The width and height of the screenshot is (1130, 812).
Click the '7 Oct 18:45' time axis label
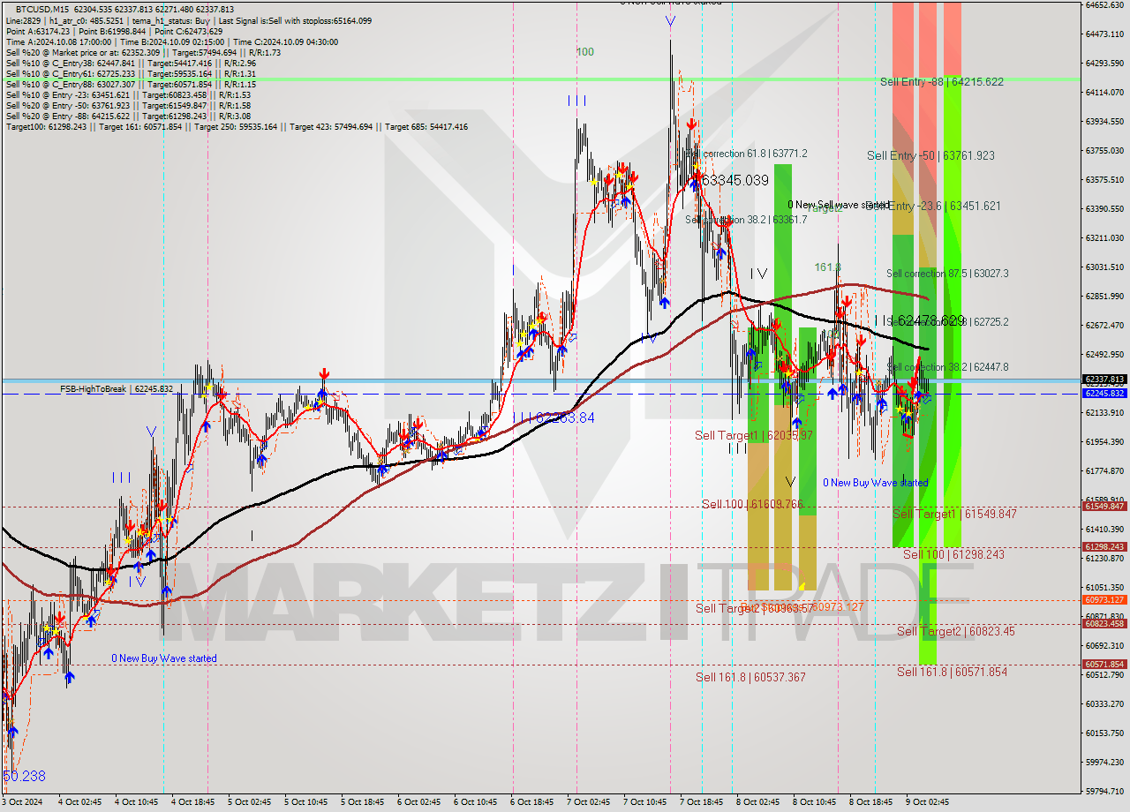(701, 802)
